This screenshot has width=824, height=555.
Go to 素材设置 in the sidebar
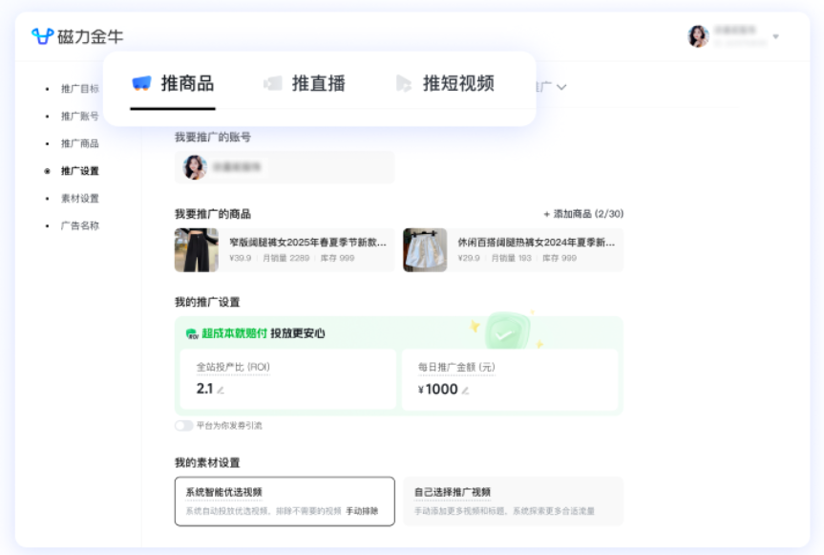point(79,199)
